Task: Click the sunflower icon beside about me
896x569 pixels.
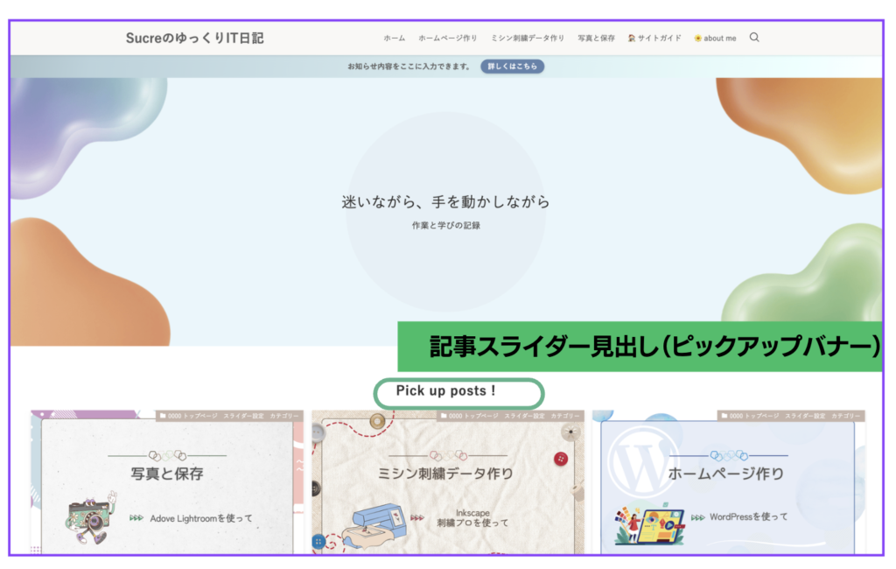Action: coord(697,39)
